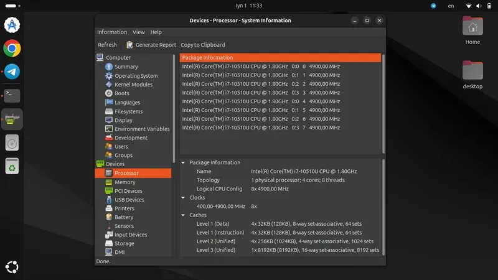This screenshot has width=498, height=280.
Task: Click the Package Information orange header
Action: tap(280, 57)
